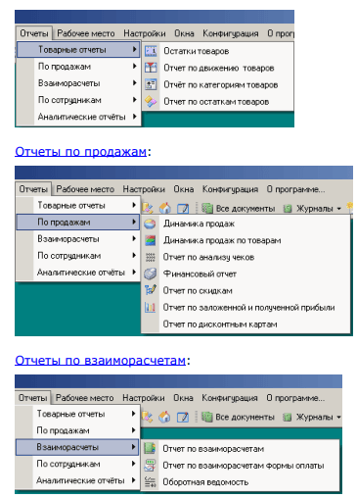Open Журналы dropdown above Динамика продаж submenu
Screen dimensions: 357x498
pos(312,208)
